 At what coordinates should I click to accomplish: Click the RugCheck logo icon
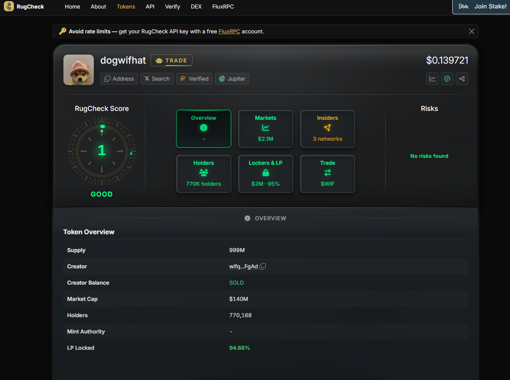9,6
